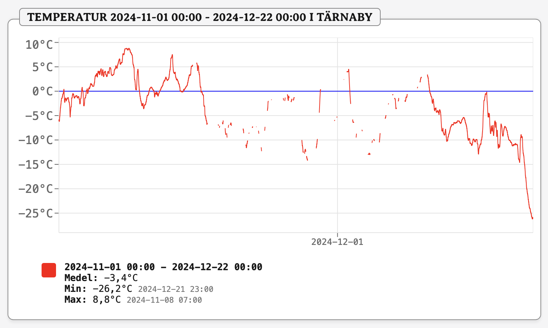Click the −25°C y-axis label

tap(36, 213)
